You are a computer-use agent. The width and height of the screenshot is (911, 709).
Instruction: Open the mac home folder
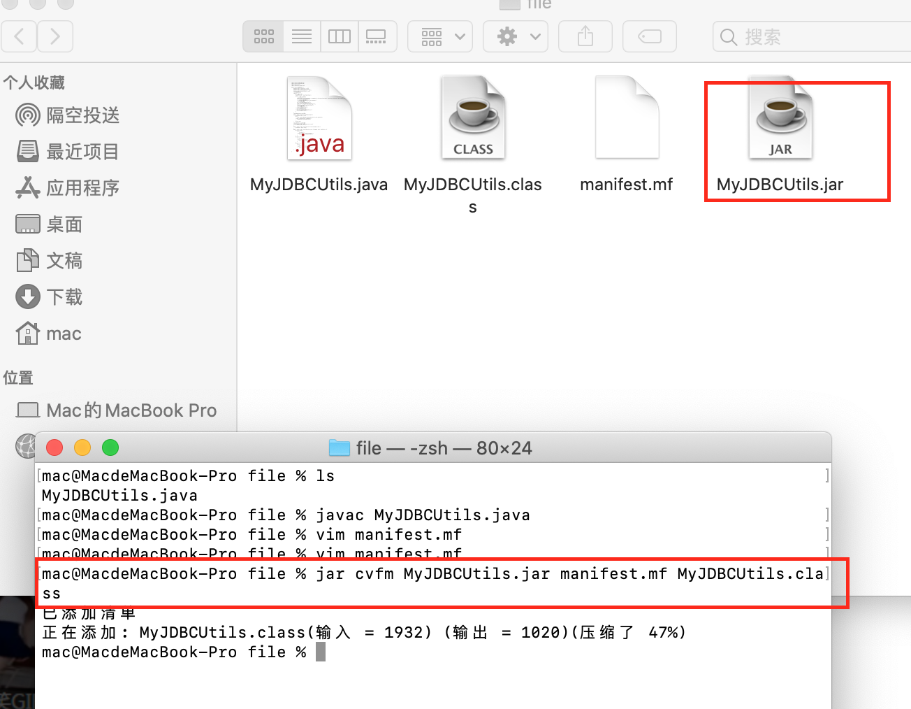click(x=64, y=334)
